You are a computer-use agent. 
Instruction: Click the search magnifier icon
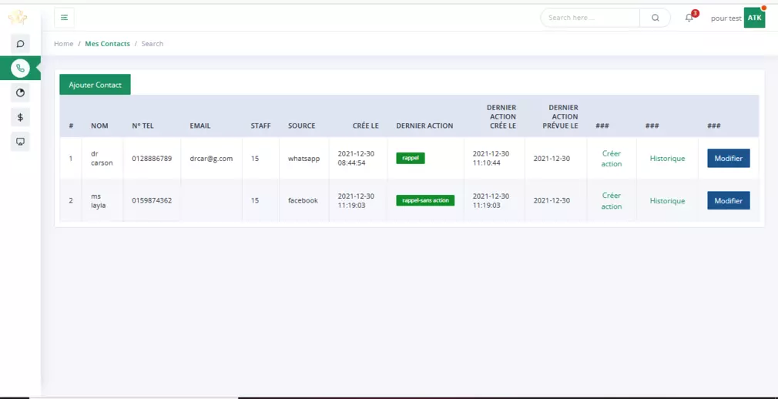tap(655, 18)
